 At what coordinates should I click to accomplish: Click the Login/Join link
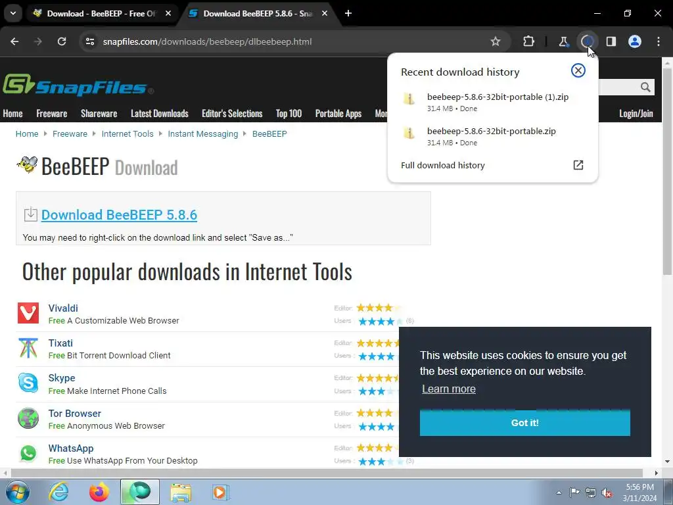[x=636, y=113]
